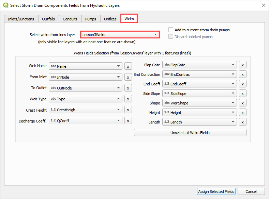Enable Add to current storm drain pumps
Viewport: 269px width, 199px height.
pos(171,30)
